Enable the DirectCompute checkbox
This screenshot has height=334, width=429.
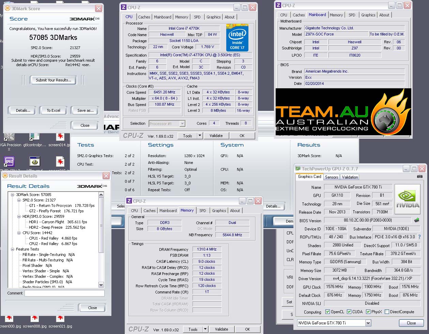(387, 312)
